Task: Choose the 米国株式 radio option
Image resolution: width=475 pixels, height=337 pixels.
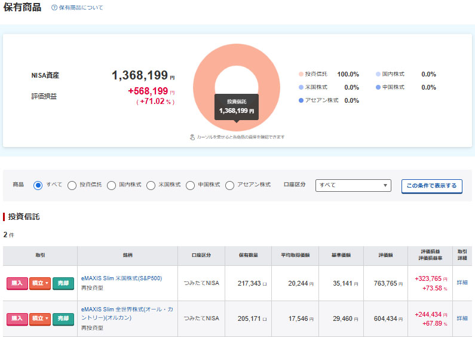Action: 151,185
